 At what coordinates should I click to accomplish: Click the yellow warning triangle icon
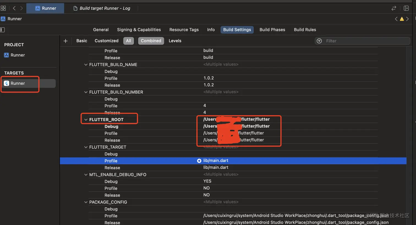tap(402, 19)
